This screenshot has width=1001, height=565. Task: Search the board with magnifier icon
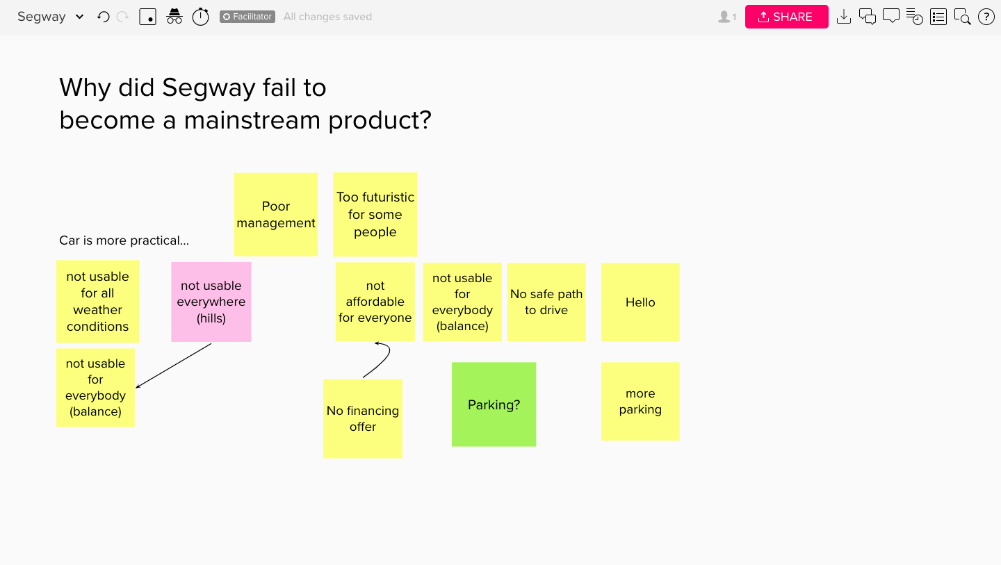tap(962, 17)
